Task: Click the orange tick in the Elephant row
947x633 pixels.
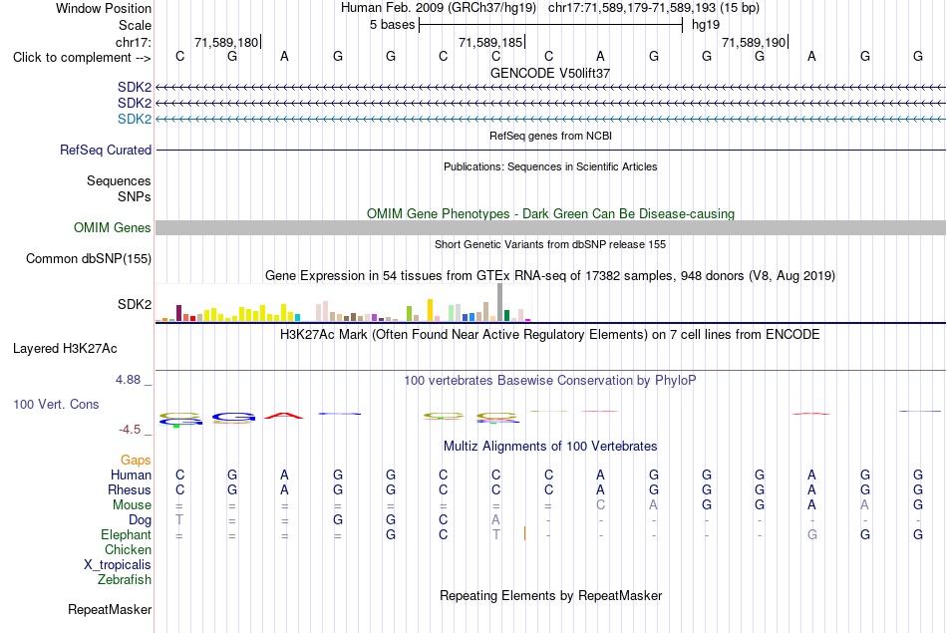Action: [524, 533]
